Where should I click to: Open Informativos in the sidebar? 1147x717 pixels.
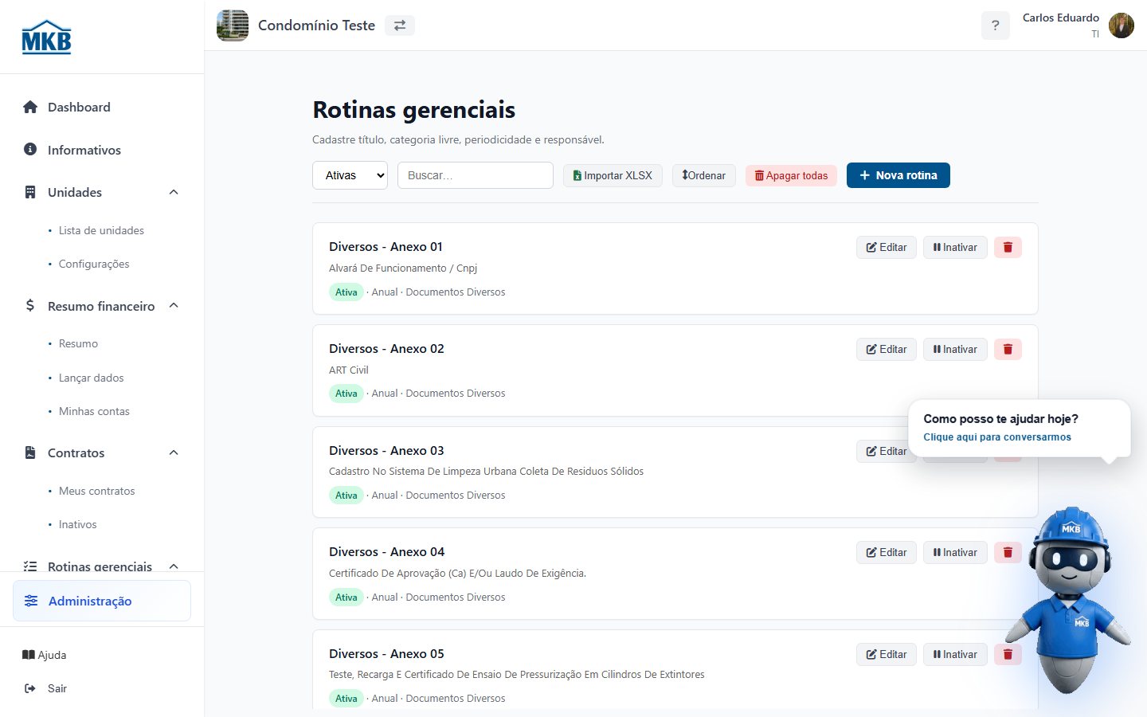[84, 150]
